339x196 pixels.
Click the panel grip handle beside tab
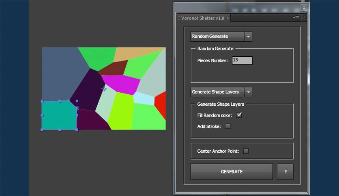click(179, 18)
